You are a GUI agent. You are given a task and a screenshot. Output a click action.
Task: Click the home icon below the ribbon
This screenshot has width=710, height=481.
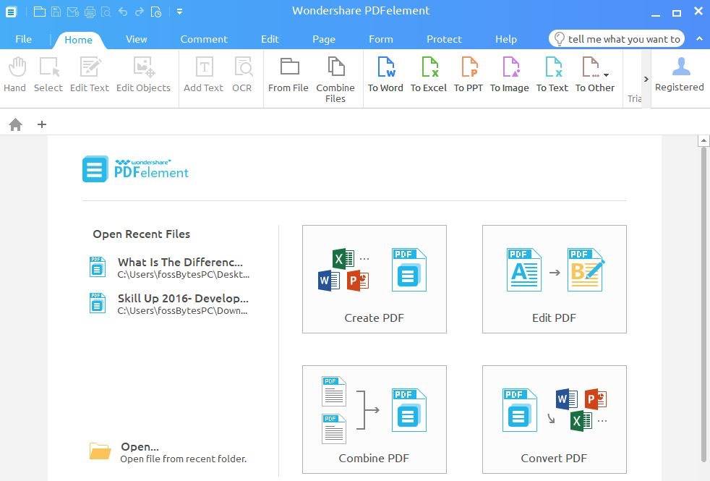coord(16,124)
